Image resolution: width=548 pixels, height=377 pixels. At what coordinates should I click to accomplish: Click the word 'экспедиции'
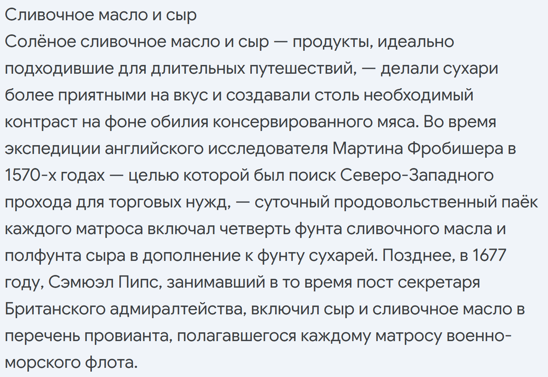pos(52,149)
